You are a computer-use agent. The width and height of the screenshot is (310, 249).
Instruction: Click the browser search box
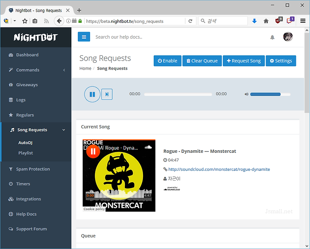(x=223, y=21)
